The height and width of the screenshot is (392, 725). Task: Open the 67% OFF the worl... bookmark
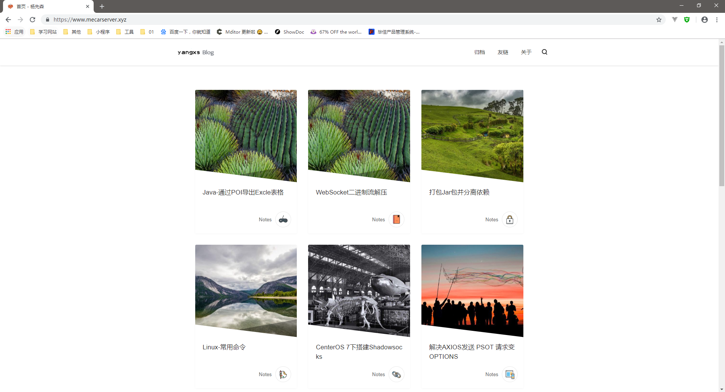336,32
